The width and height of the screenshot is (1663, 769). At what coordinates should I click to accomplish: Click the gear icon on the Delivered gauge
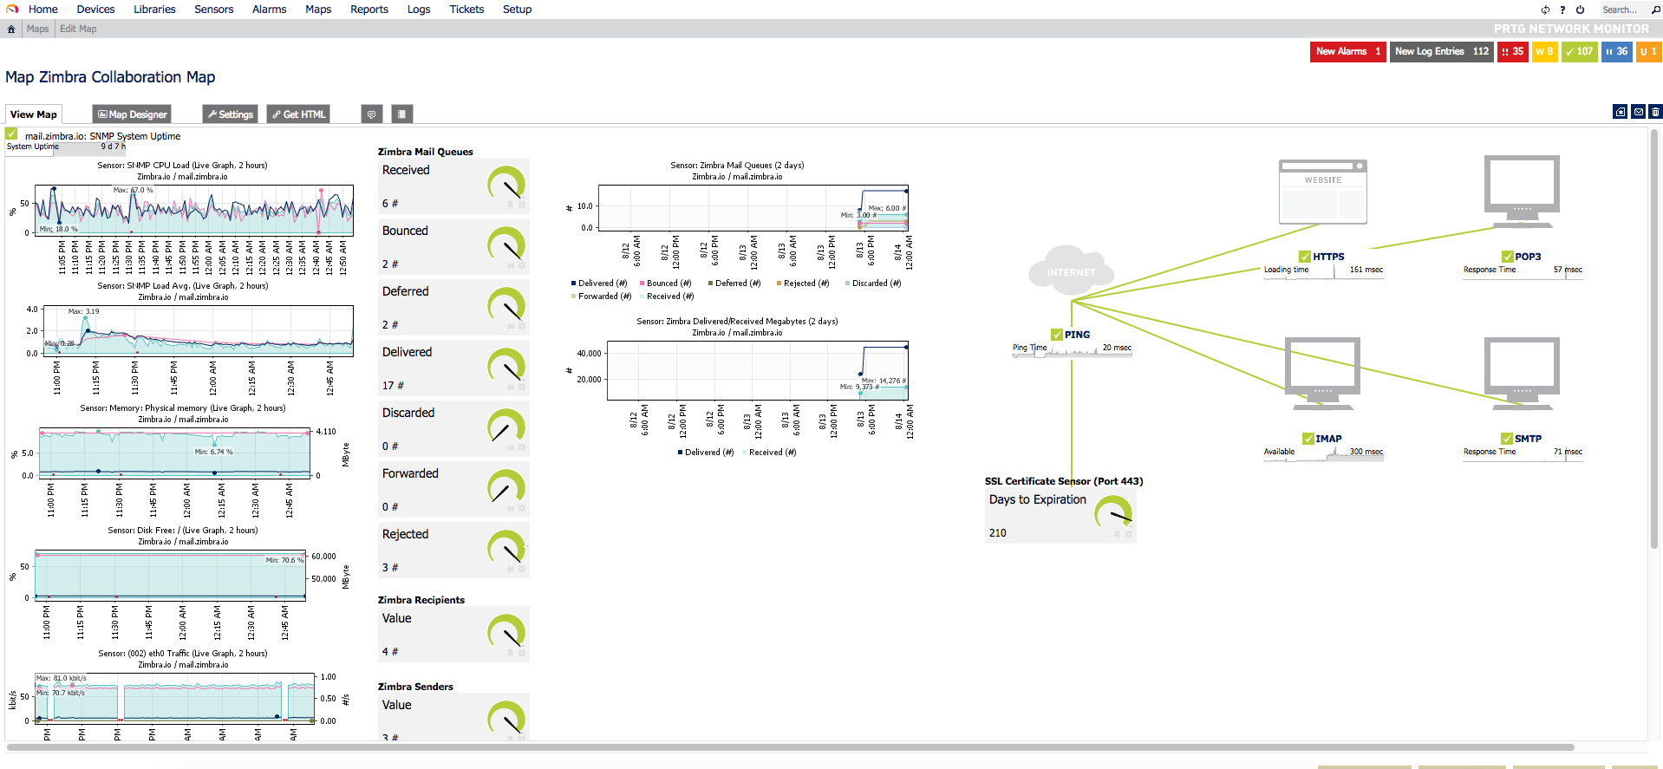[522, 387]
